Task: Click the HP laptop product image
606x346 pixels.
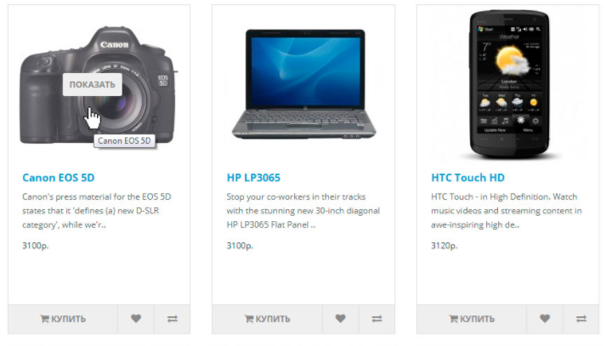Action: (x=303, y=83)
